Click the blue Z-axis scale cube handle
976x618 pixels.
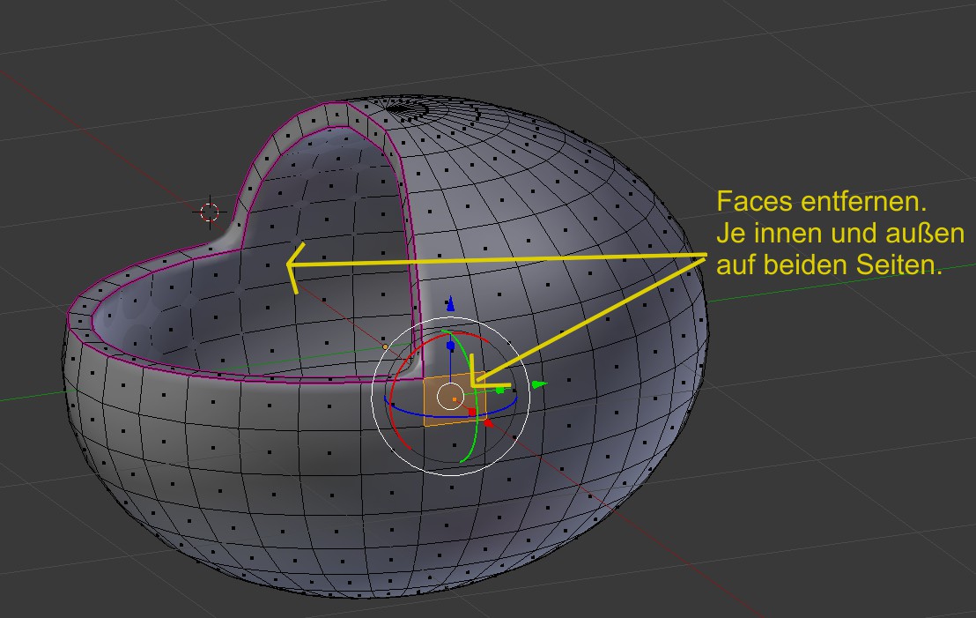pos(451,346)
